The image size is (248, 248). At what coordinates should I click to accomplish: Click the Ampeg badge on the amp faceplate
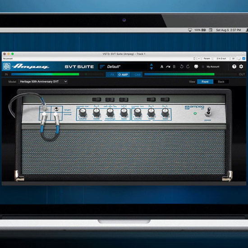(194, 107)
